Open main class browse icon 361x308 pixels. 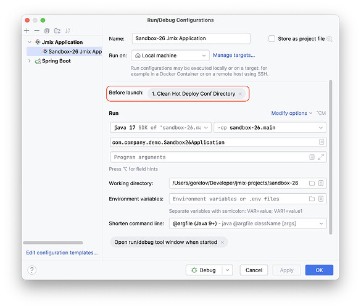tap(322, 142)
